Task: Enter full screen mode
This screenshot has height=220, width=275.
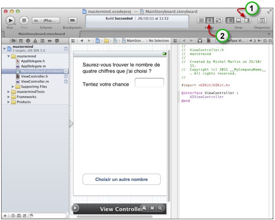Action: pos(269,12)
